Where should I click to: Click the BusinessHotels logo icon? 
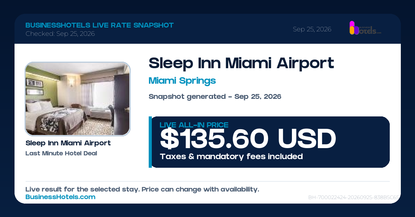point(365,28)
